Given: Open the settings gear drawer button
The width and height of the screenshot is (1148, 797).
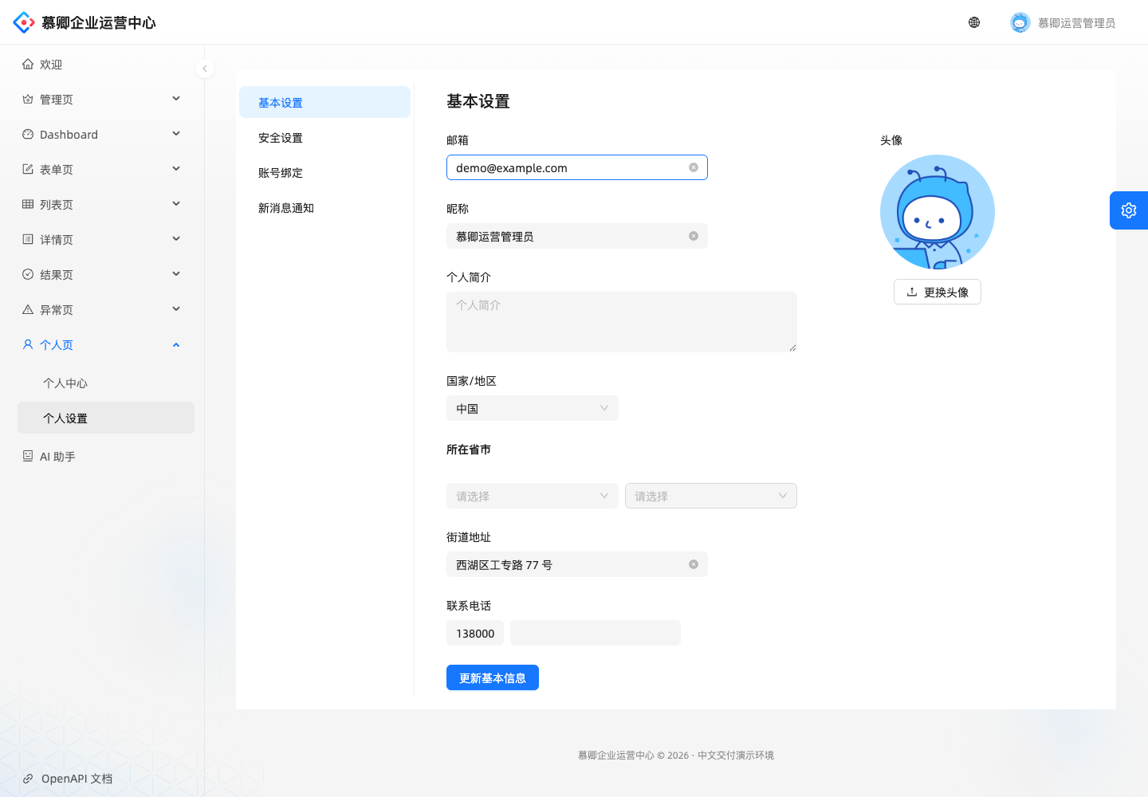Looking at the screenshot, I should pyautogui.click(x=1129, y=210).
